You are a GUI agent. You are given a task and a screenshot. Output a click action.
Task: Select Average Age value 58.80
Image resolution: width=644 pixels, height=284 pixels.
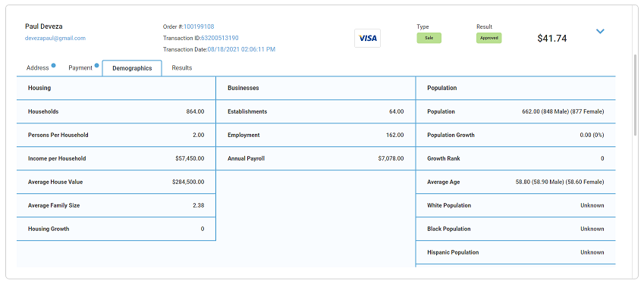tap(560, 182)
